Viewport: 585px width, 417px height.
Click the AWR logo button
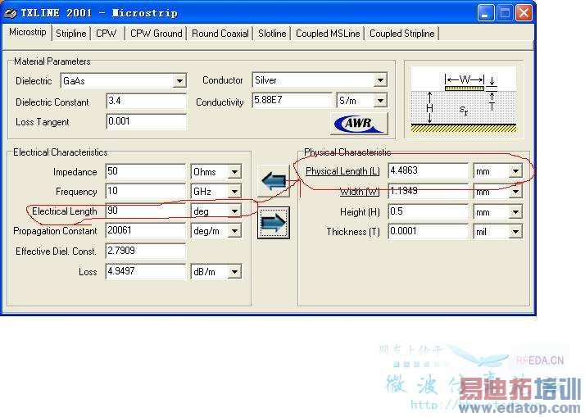359,123
